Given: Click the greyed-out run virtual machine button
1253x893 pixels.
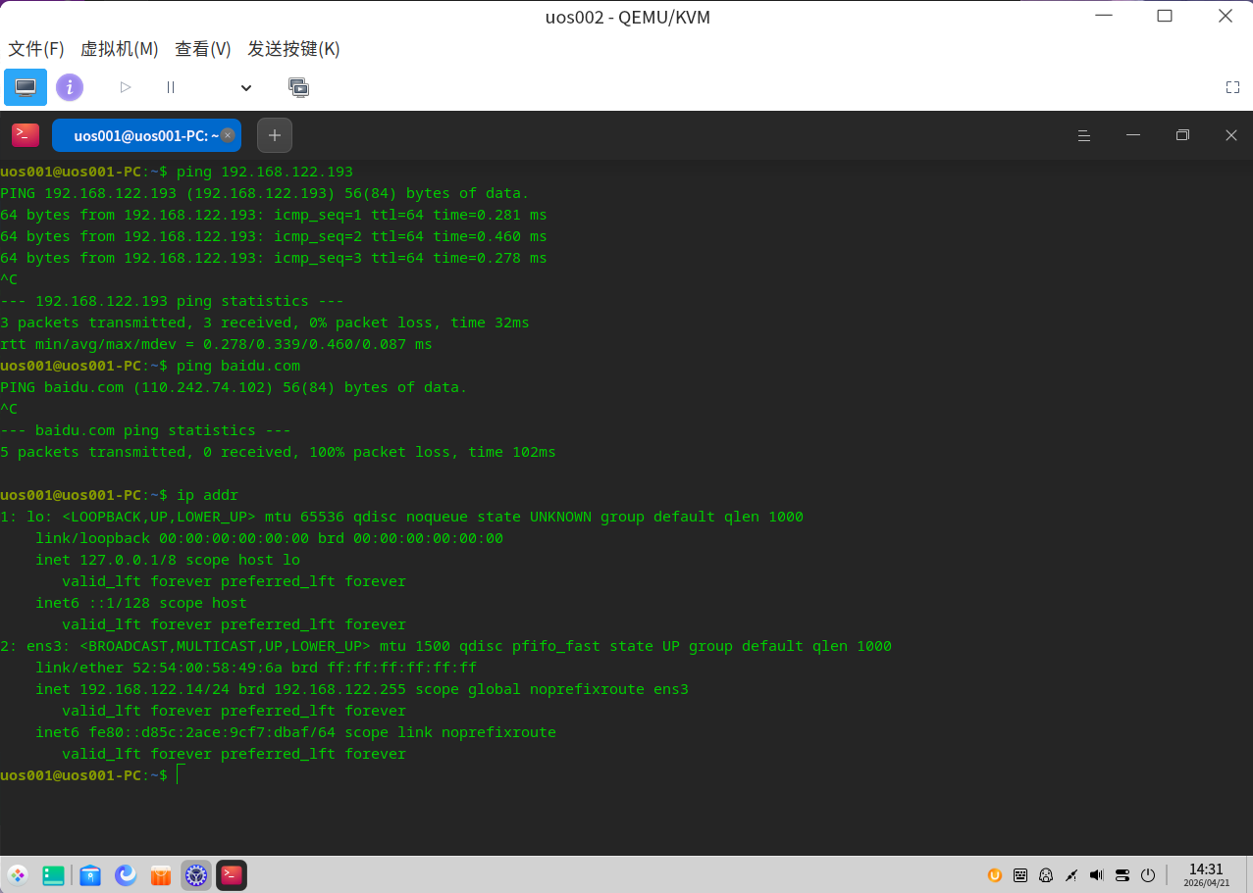Looking at the screenshot, I should tap(126, 87).
